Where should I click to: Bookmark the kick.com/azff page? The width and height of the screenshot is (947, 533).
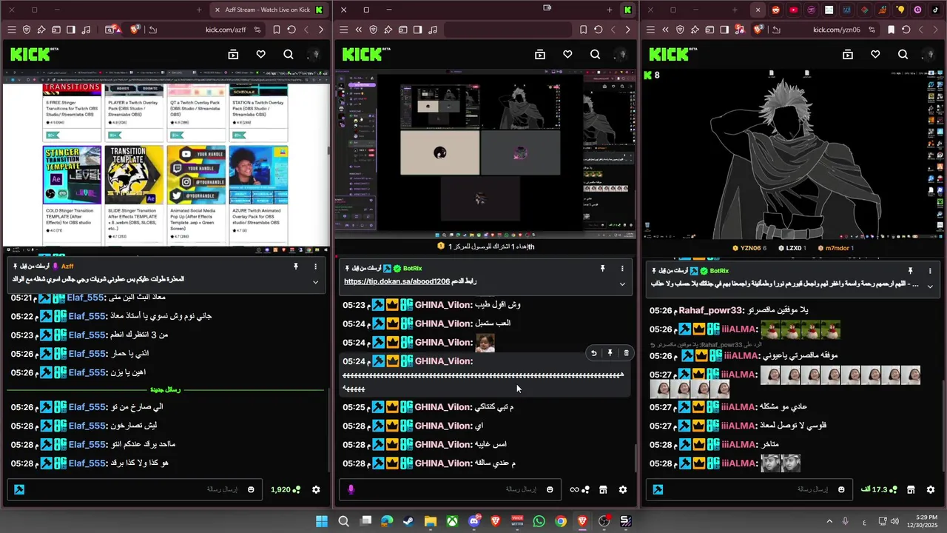point(277,30)
